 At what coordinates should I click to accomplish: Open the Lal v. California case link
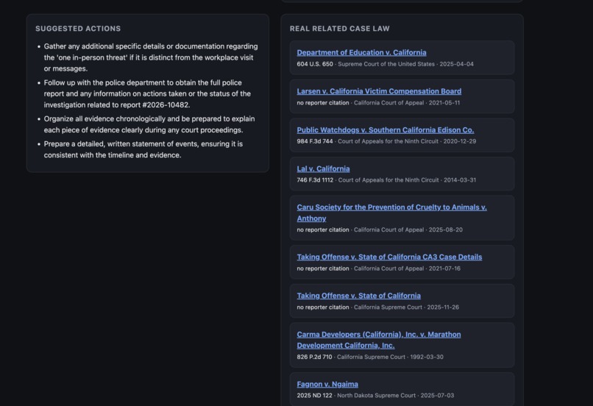coord(323,168)
